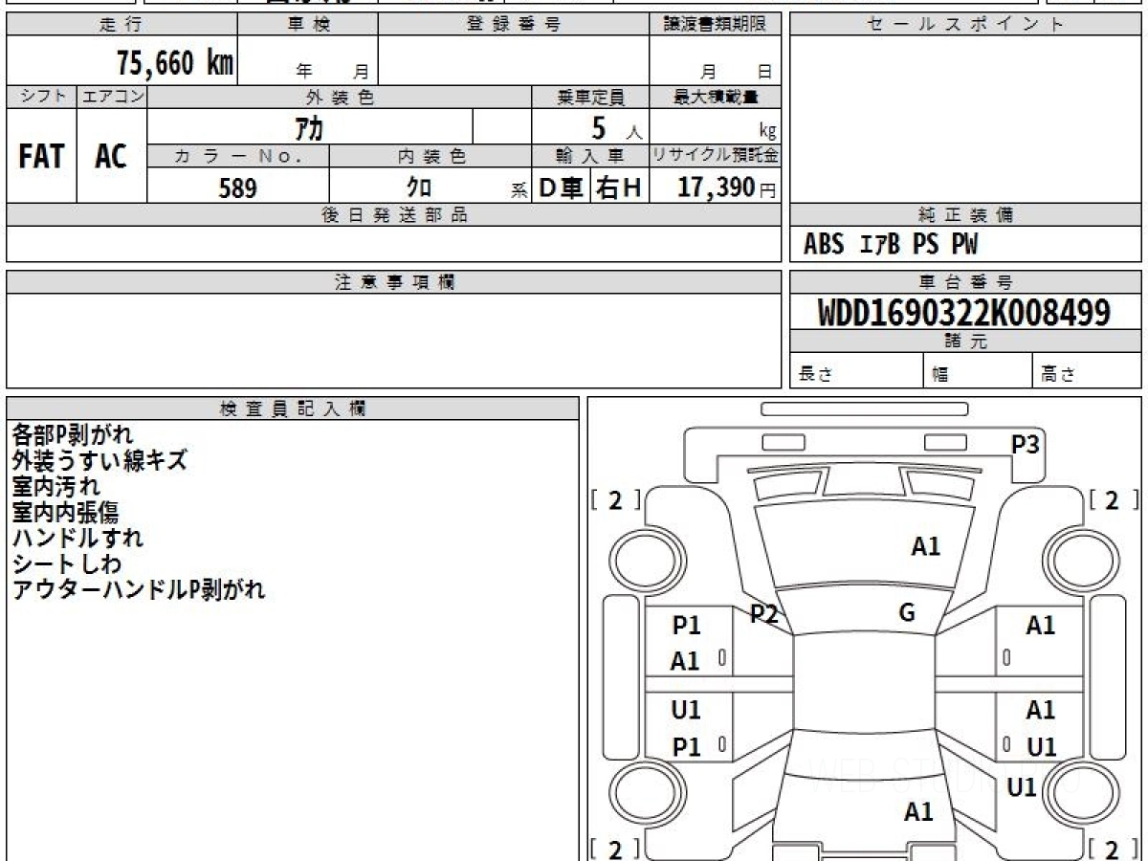Select the note ハンドルすれ

coord(77,539)
